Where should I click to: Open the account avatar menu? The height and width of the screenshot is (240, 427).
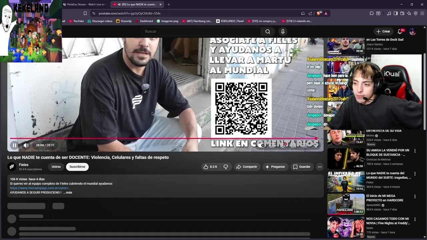tap(413, 31)
